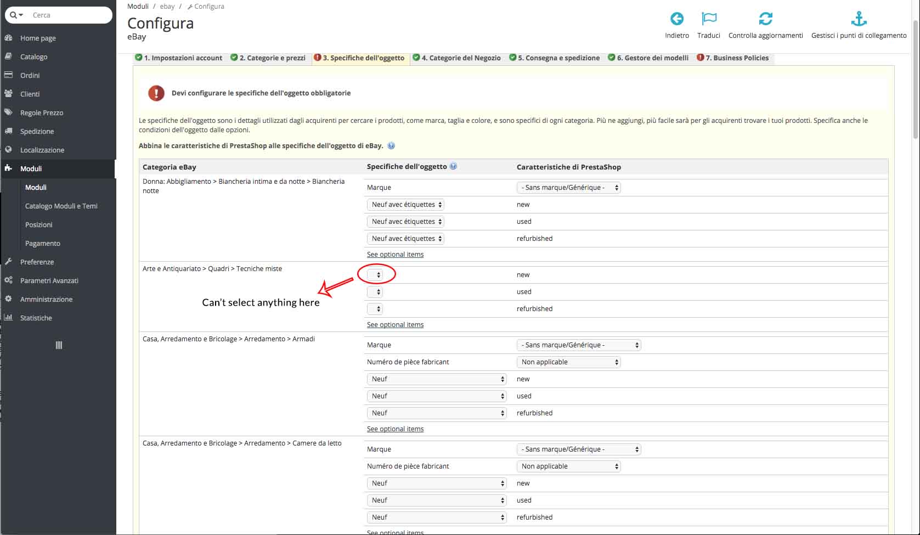The image size is (920, 535).
Task: Click the Ordini card icon in sidebar
Action: [x=8, y=75]
